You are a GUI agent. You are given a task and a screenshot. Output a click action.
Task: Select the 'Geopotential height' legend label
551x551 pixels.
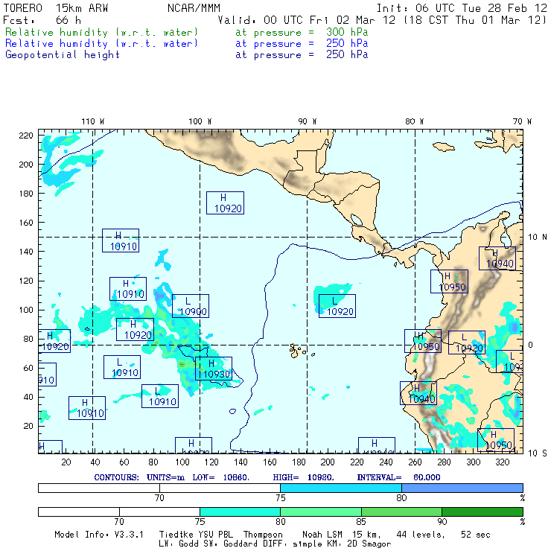tap(63, 55)
